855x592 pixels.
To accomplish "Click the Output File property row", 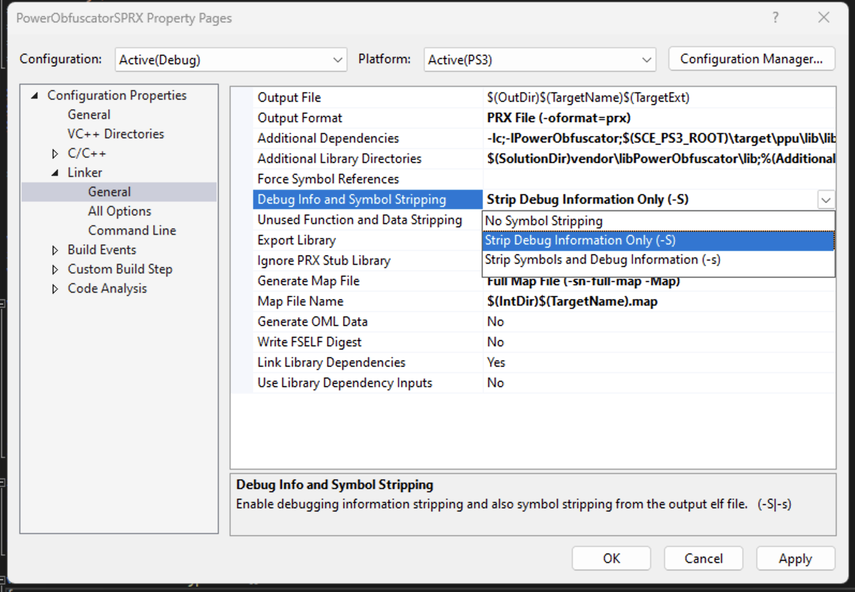I will [x=544, y=98].
